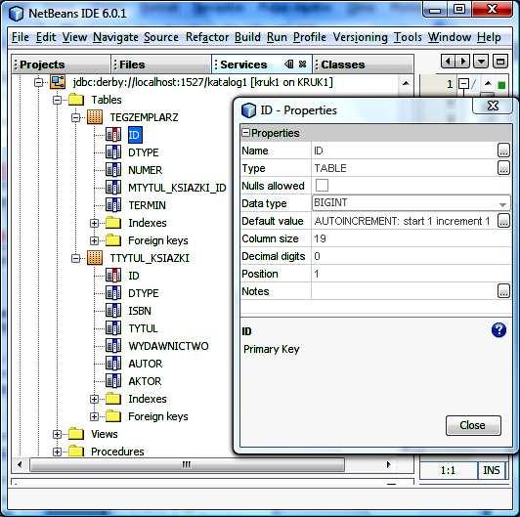Click the Notes property value field

[404, 291]
